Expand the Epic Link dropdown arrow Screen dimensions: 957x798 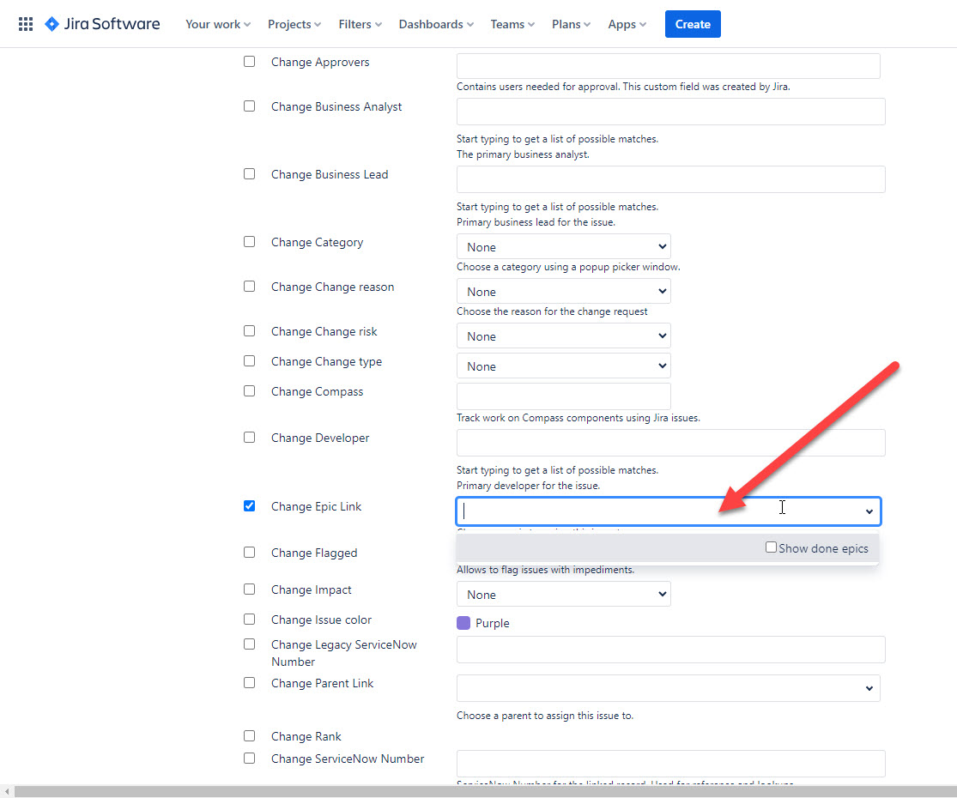point(869,512)
